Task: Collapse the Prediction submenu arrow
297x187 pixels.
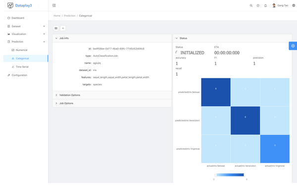Action: click(x=44, y=41)
